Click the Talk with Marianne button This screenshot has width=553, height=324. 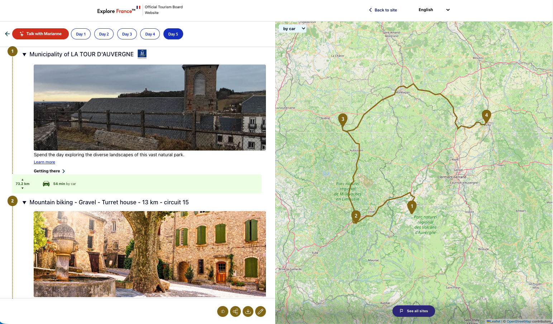[x=40, y=34]
